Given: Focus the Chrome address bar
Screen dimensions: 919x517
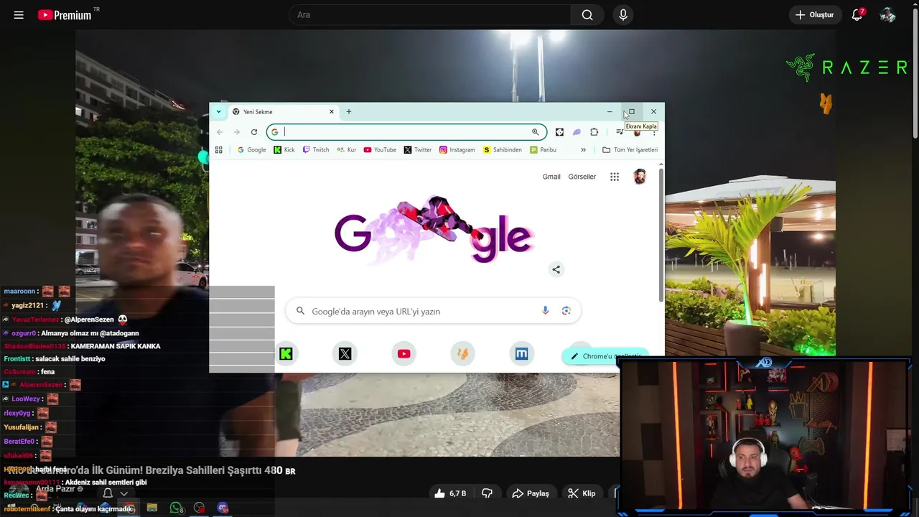Looking at the screenshot, I should pos(406,132).
